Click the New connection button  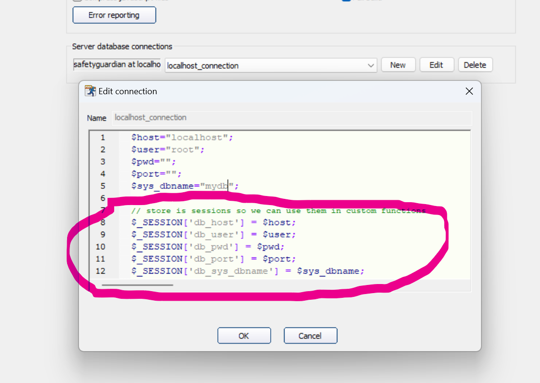point(398,65)
